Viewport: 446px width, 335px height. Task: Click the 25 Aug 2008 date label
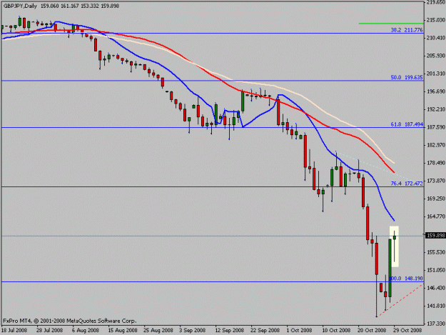[x=157, y=331]
